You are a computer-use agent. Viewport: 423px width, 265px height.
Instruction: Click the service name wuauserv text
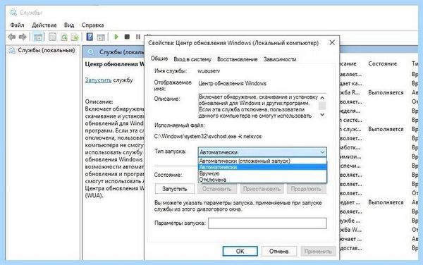[x=209, y=71]
